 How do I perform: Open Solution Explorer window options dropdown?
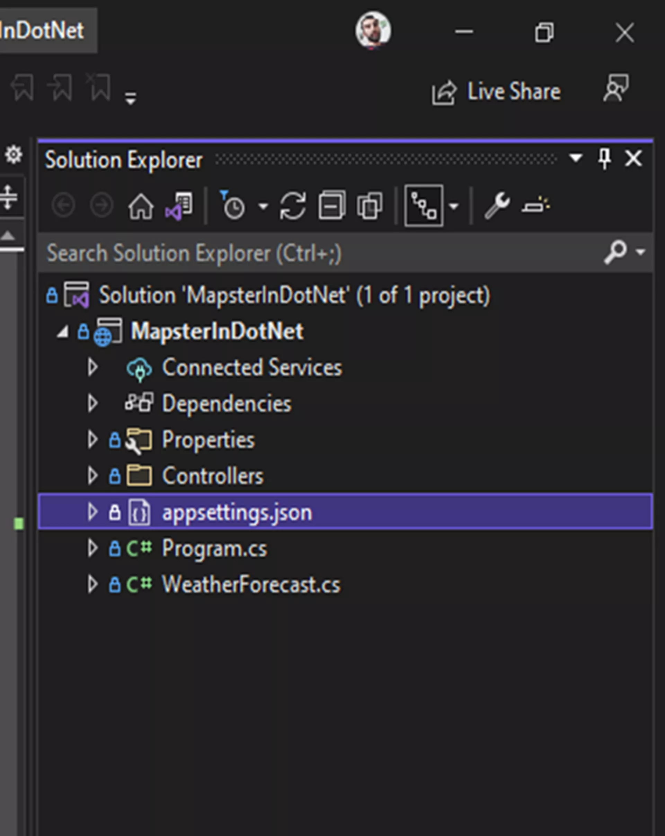point(576,158)
